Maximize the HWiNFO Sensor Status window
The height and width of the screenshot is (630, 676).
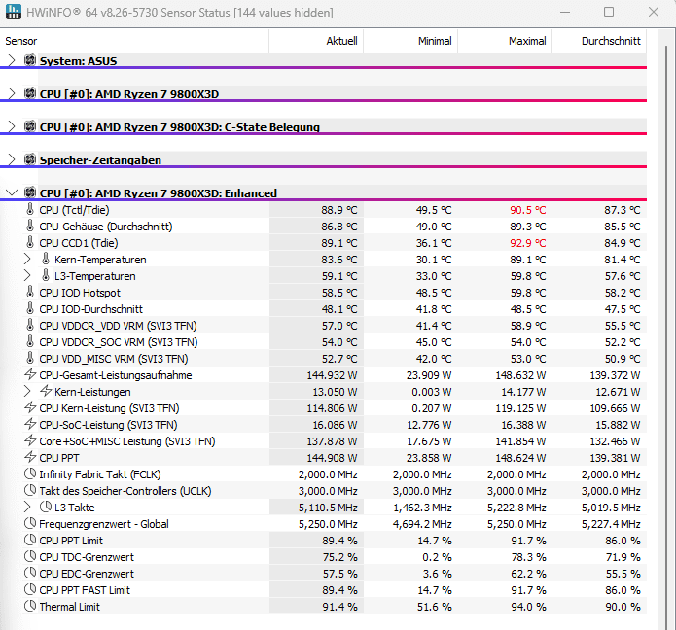pos(609,12)
